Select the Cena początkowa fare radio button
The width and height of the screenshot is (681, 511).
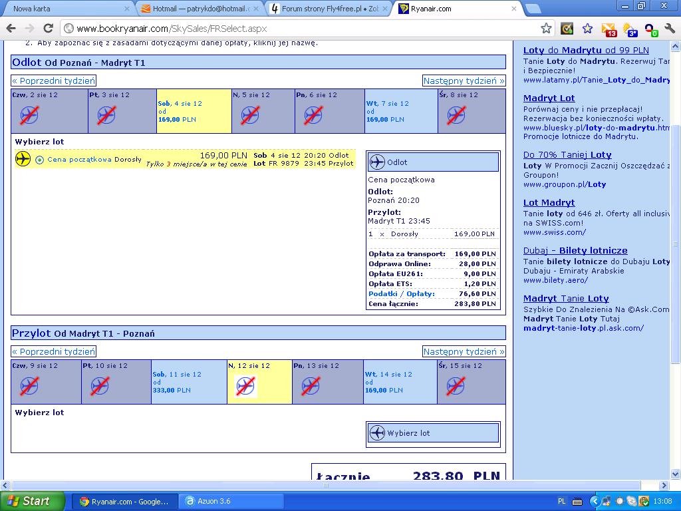point(39,160)
